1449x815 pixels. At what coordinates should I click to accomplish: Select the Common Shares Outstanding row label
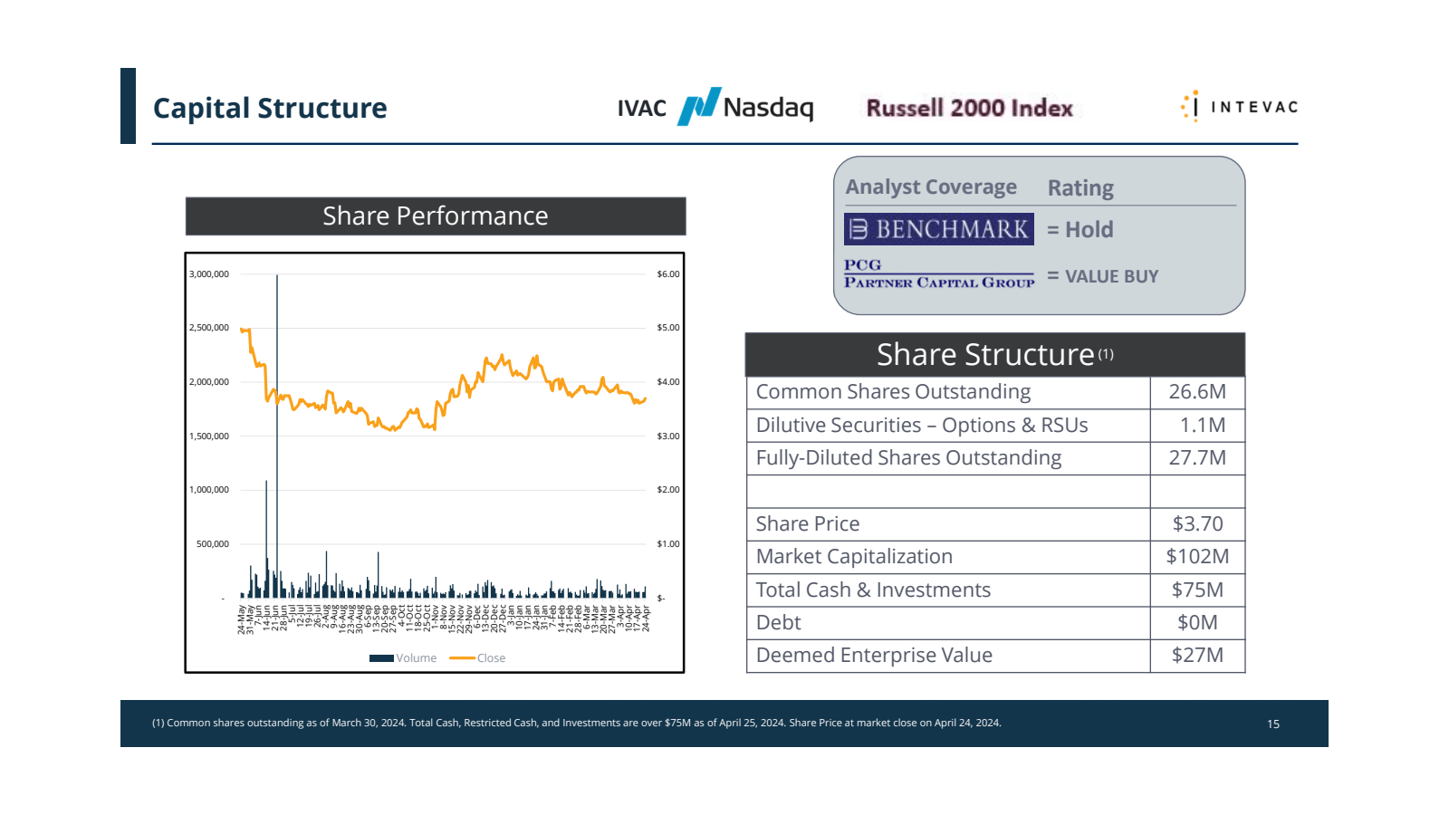pos(893,392)
